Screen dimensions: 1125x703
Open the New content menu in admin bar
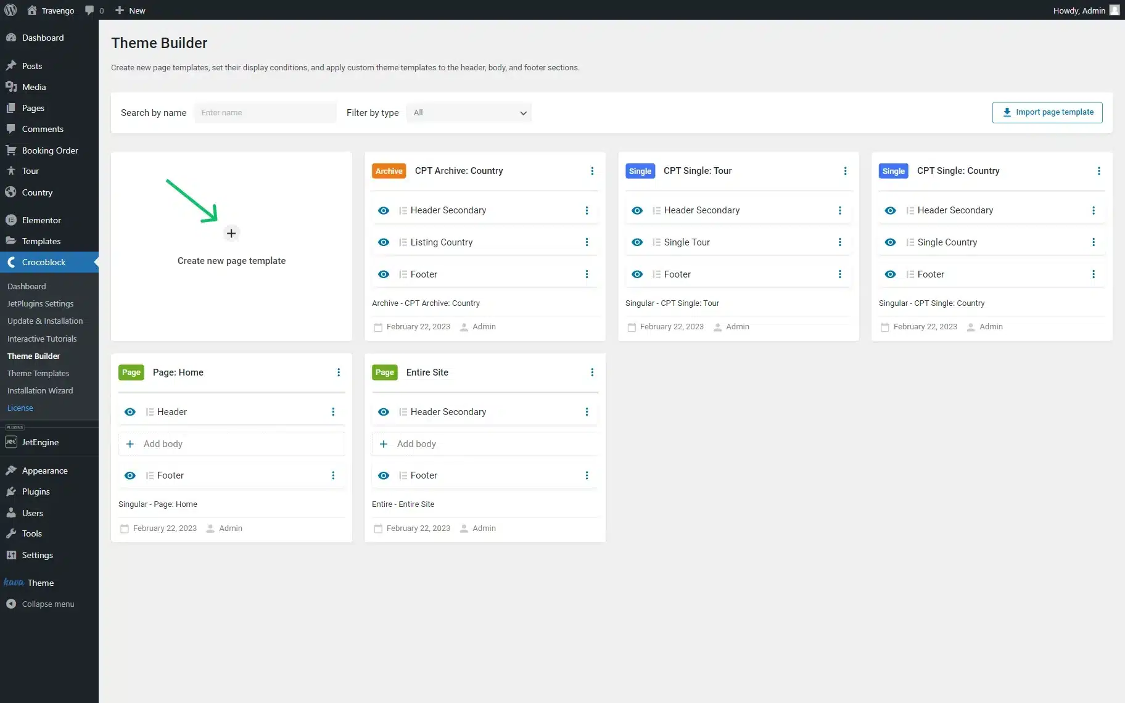130,10
